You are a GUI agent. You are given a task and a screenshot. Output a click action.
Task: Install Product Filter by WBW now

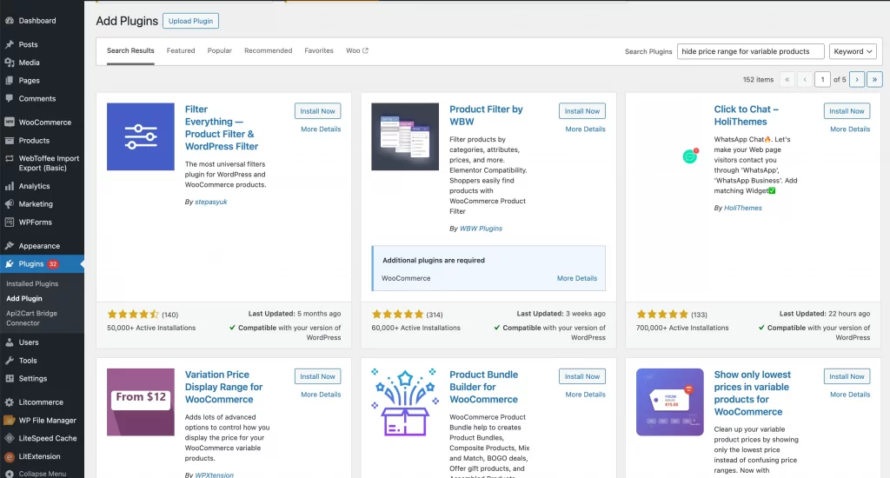click(582, 111)
